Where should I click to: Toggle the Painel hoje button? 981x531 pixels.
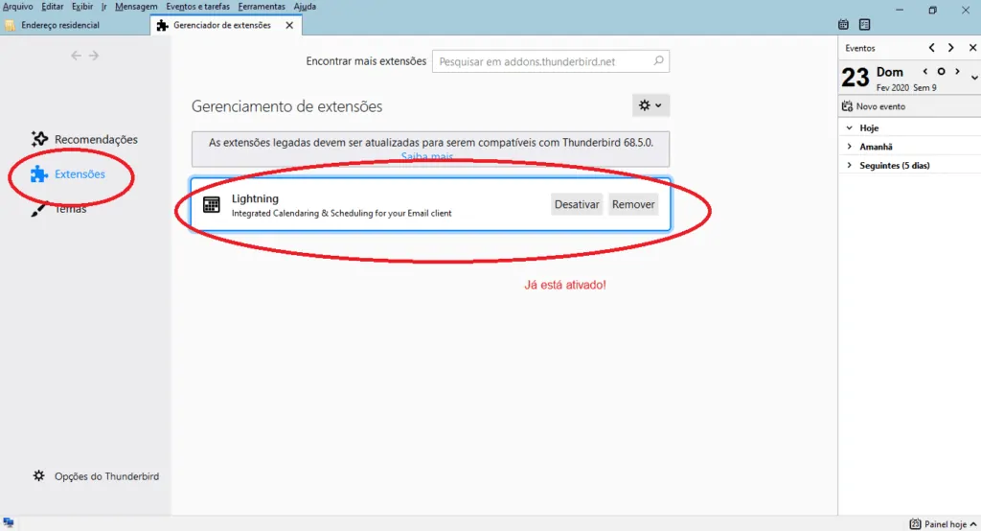943,524
